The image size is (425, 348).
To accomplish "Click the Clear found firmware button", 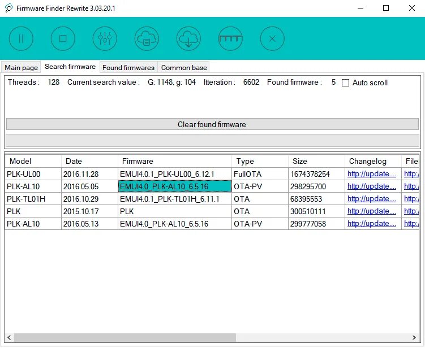I will click(213, 124).
